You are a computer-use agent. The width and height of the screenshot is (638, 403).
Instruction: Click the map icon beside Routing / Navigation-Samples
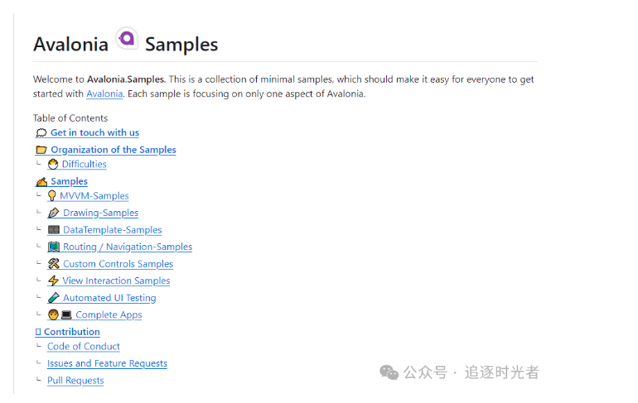[x=54, y=247]
